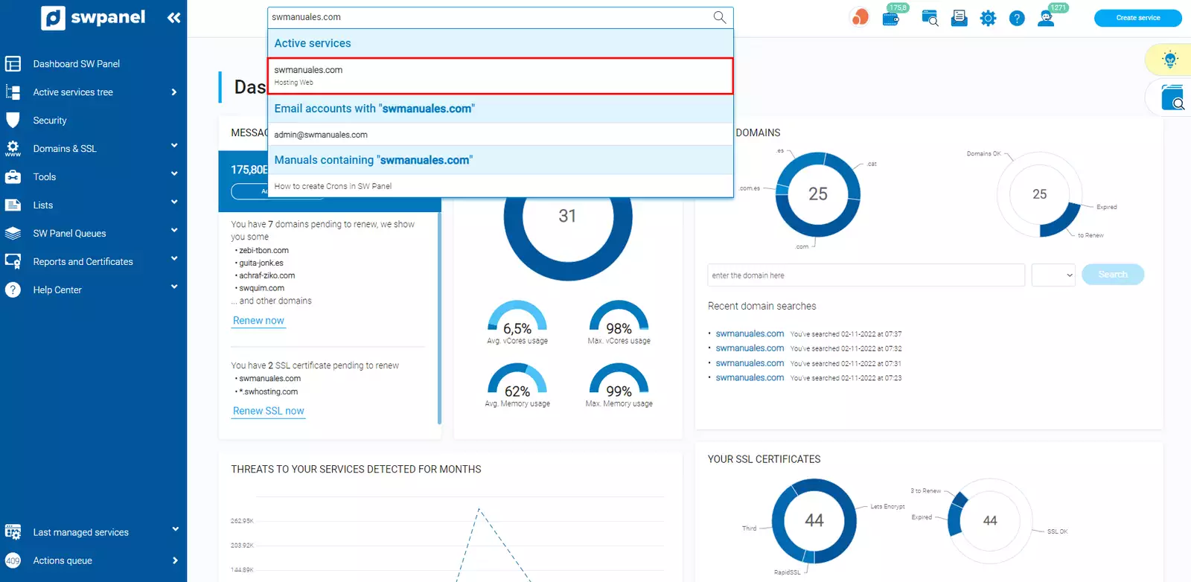The image size is (1191, 582).
Task: Open the wallet balance icon
Action: 891,18
